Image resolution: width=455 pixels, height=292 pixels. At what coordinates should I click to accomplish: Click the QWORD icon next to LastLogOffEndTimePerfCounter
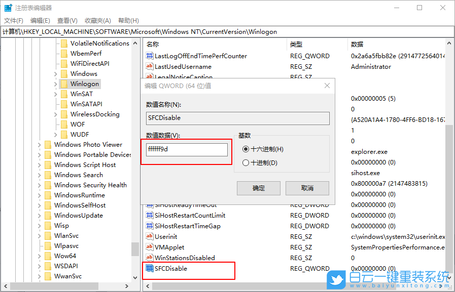tap(149, 56)
